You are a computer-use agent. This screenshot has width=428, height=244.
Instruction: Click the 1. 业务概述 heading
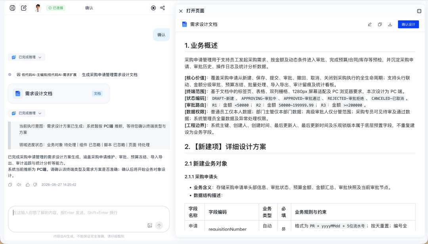coord(201,45)
